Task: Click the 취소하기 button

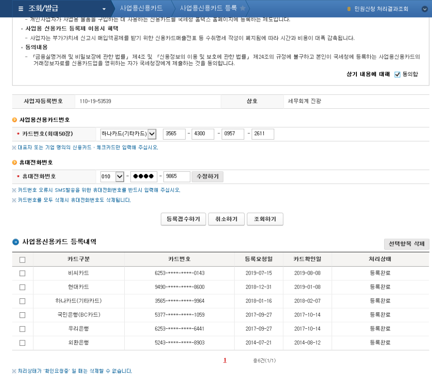Action: click(x=226, y=219)
